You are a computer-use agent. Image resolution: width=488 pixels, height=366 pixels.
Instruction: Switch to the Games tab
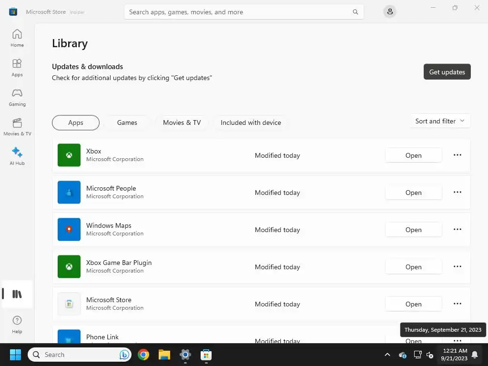127,122
